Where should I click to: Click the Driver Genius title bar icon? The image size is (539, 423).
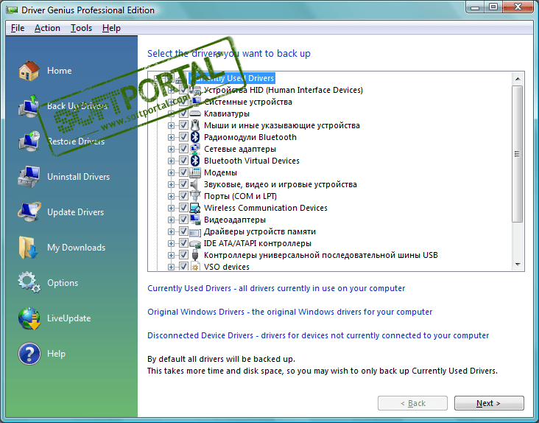[12, 10]
